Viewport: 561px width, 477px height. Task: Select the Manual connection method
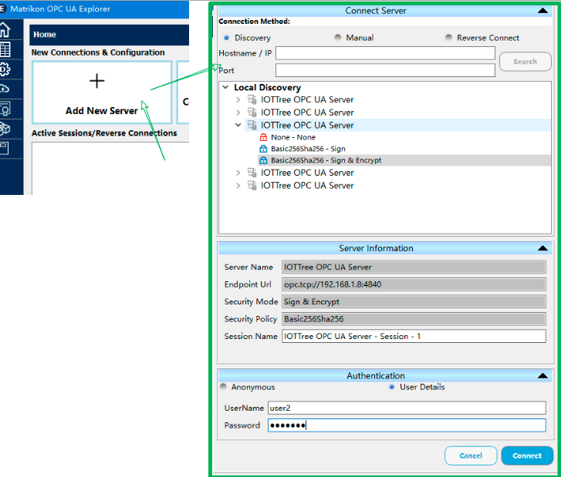click(x=338, y=38)
